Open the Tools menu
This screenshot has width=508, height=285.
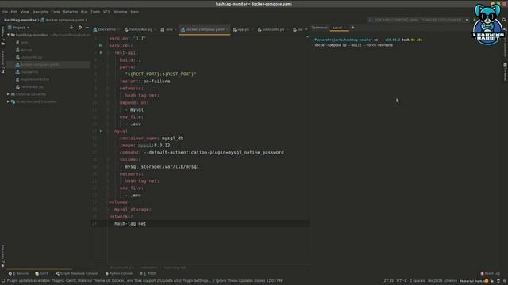coord(95,12)
